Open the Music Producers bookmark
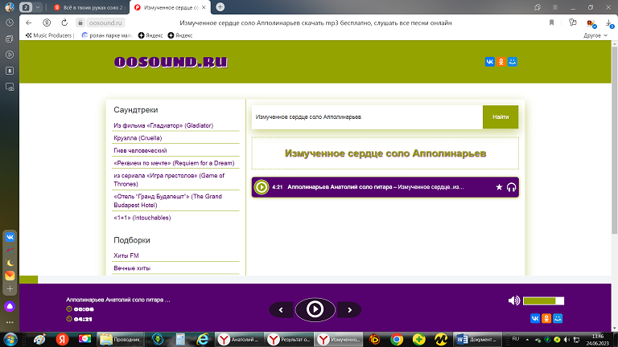The image size is (618, 347). (49, 35)
